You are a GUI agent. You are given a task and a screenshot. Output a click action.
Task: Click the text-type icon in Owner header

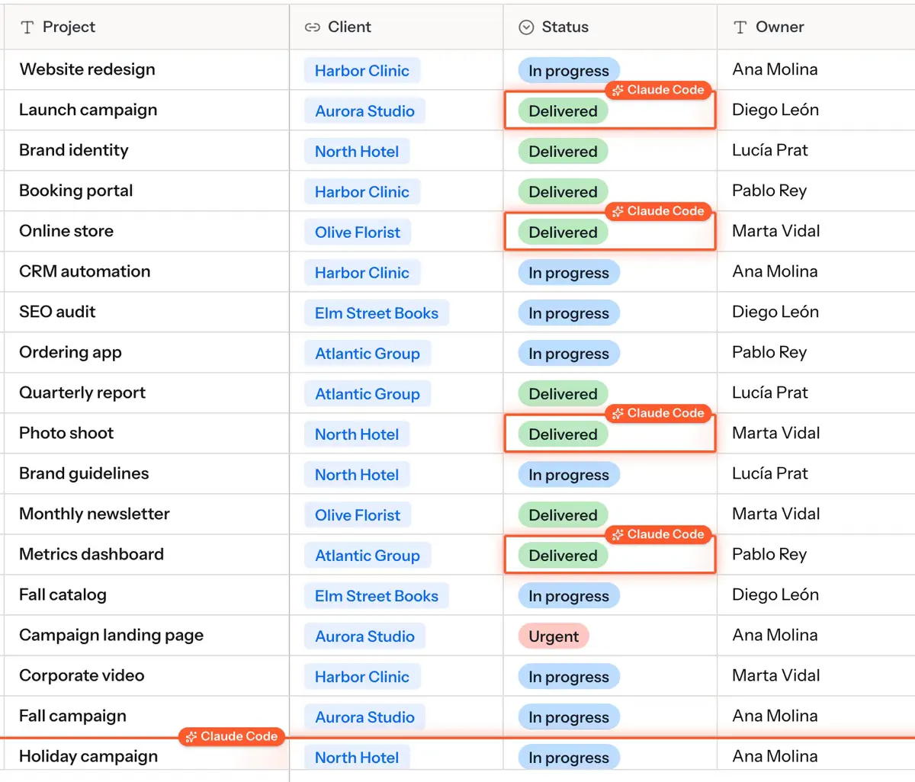tap(740, 27)
